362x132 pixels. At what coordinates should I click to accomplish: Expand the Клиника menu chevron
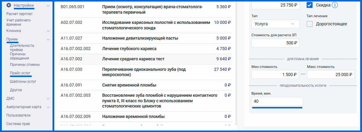pos(48,31)
